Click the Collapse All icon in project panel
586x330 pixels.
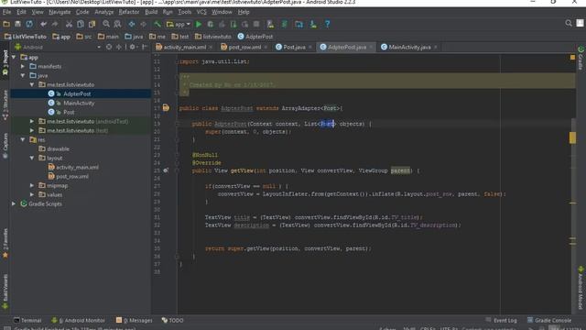[x=119, y=47]
